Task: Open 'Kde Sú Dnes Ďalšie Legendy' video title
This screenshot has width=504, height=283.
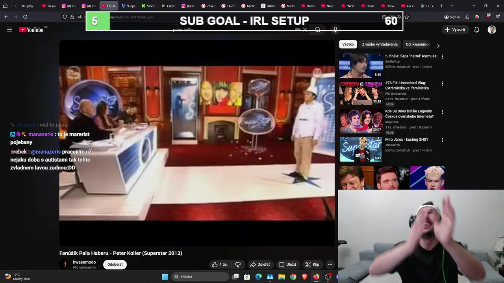Action: tap(409, 114)
